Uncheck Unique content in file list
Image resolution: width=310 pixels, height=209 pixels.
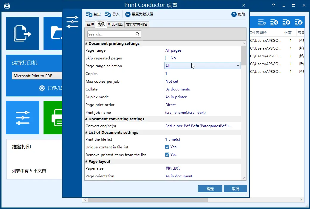pyautogui.click(x=167, y=147)
